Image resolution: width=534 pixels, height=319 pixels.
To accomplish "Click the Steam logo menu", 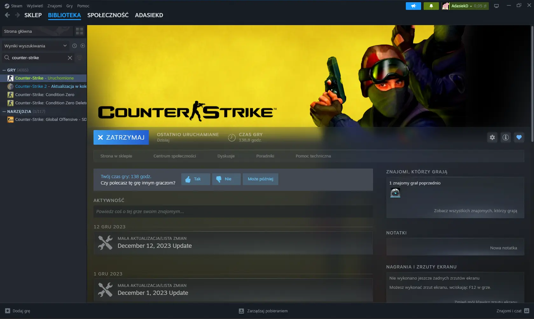I will (x=13, y=6).
